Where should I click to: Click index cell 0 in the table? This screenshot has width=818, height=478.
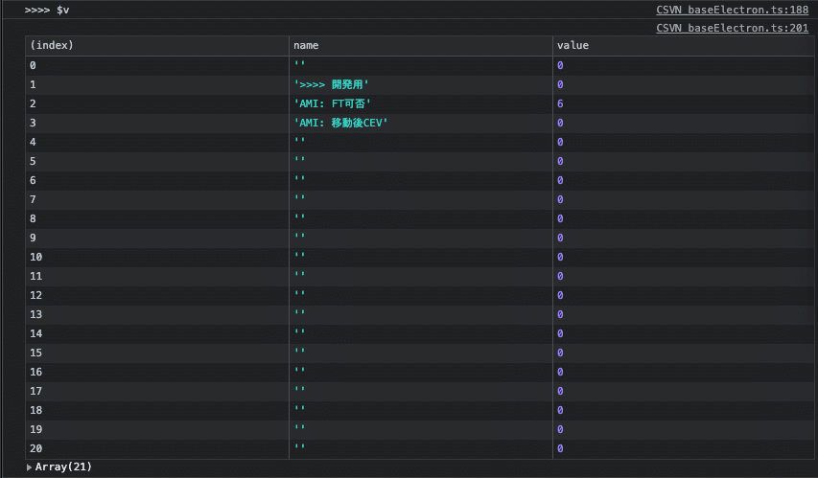point(157,65)
